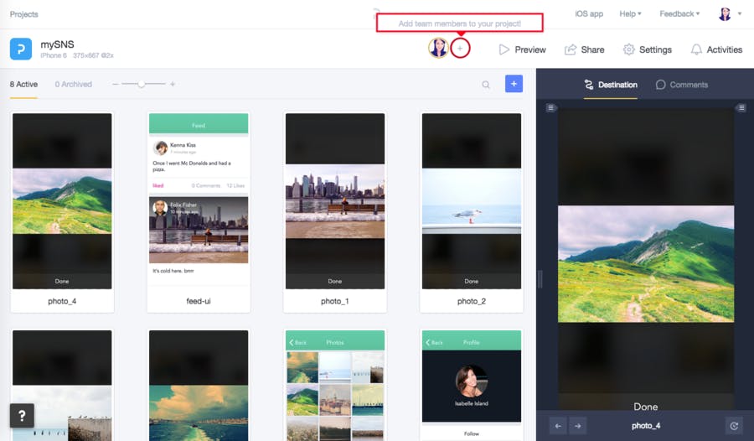Select the sea and clouds screen thumbnail
Image resolution: width=754 pixels, height=441 pixels.
coord(199,385)
